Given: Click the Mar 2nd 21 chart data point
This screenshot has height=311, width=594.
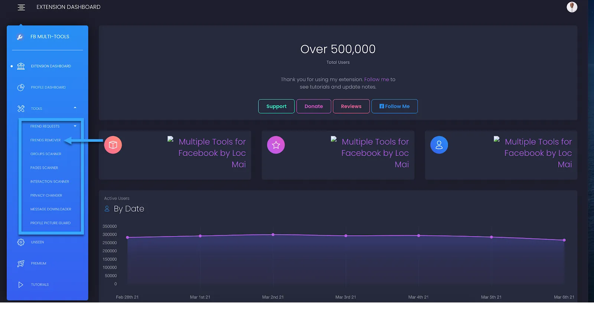Looking at the screenshot, I should pos(273,235).
